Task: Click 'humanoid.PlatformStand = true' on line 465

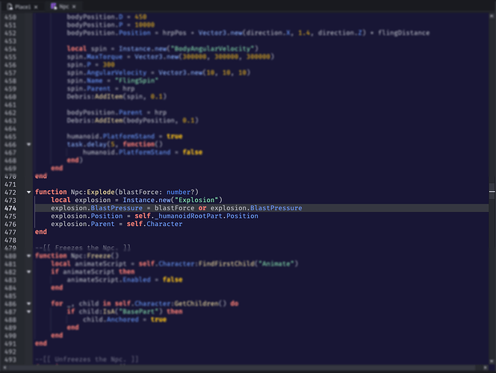Action: pos(125,137)
